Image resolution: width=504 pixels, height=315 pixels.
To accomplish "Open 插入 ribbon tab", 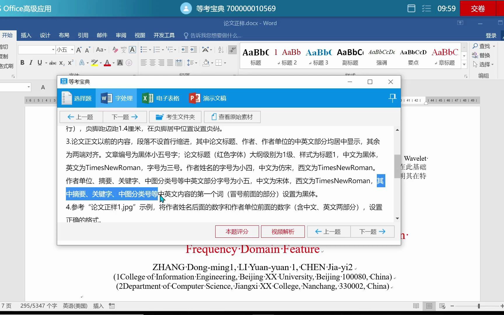I will tap(26, 35).
